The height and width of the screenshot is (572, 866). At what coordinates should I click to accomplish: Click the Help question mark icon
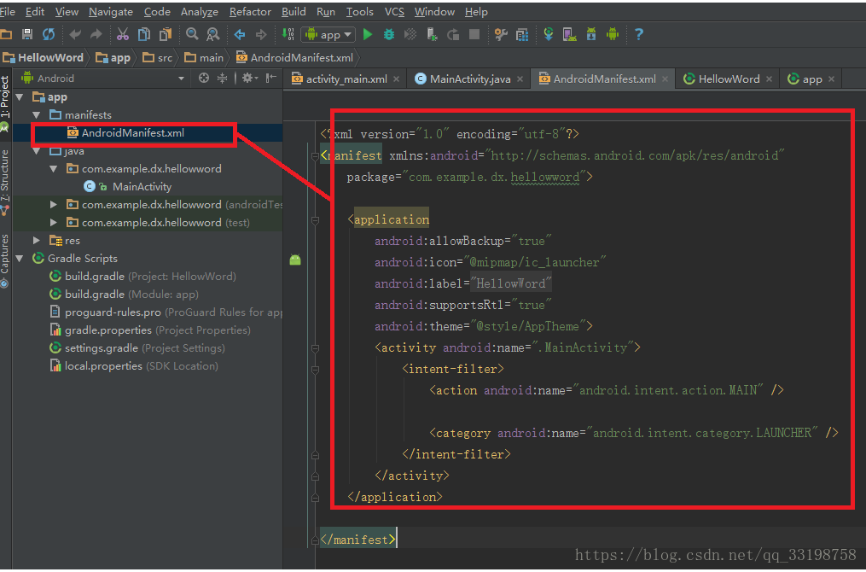pyautogui.click(x=639, y=34)
